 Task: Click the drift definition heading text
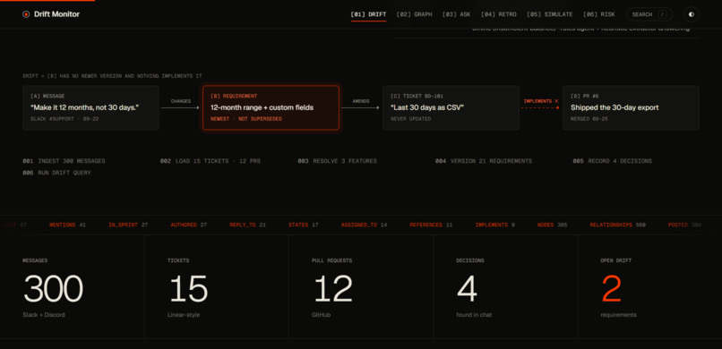coord(112,76)
